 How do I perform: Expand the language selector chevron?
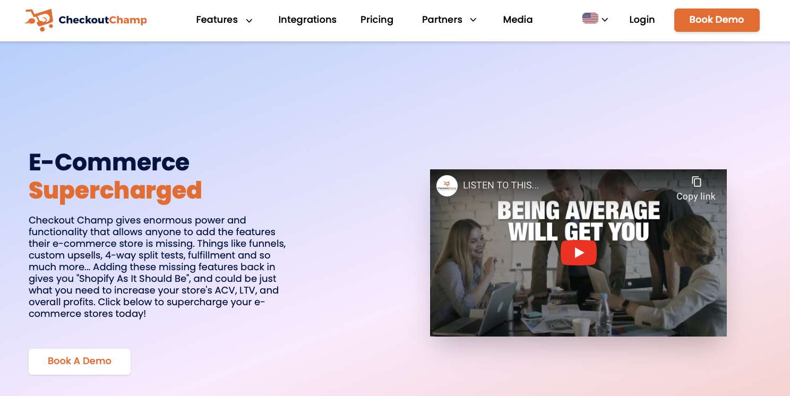[605, 20]
